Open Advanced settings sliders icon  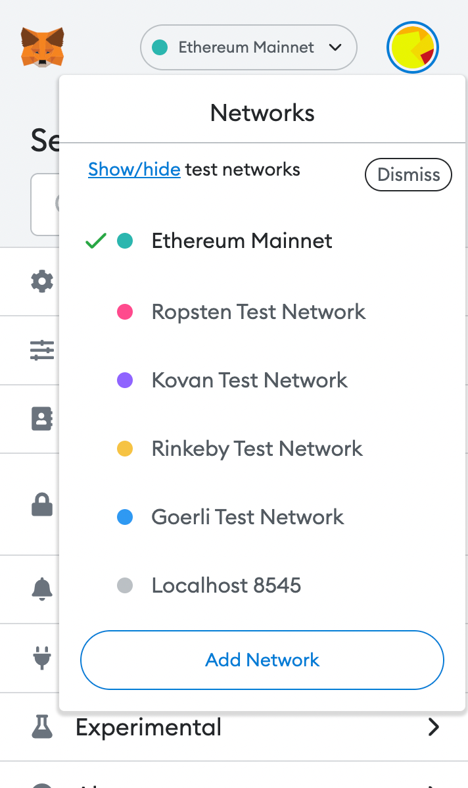click(42, 351)
